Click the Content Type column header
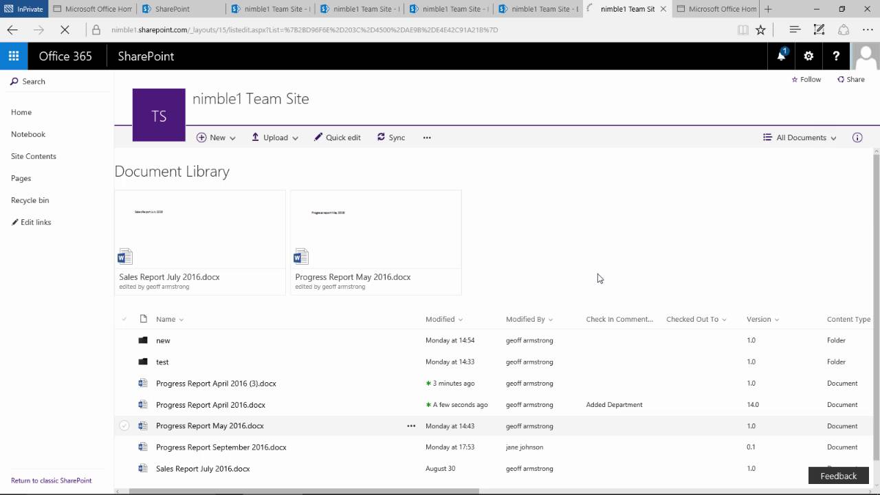Screen dimensions: 880x495 click(848, 319)
